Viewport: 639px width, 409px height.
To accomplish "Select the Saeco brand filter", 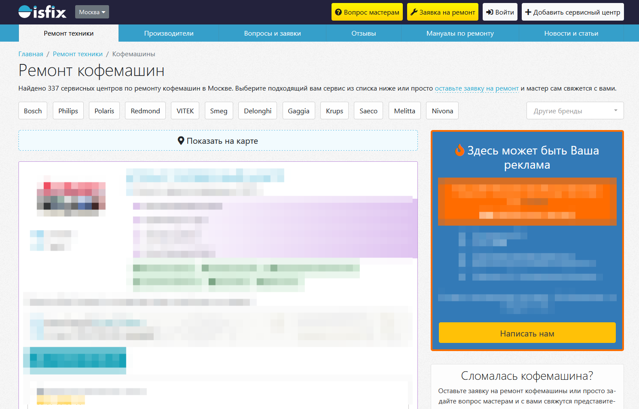I will 368,111.
